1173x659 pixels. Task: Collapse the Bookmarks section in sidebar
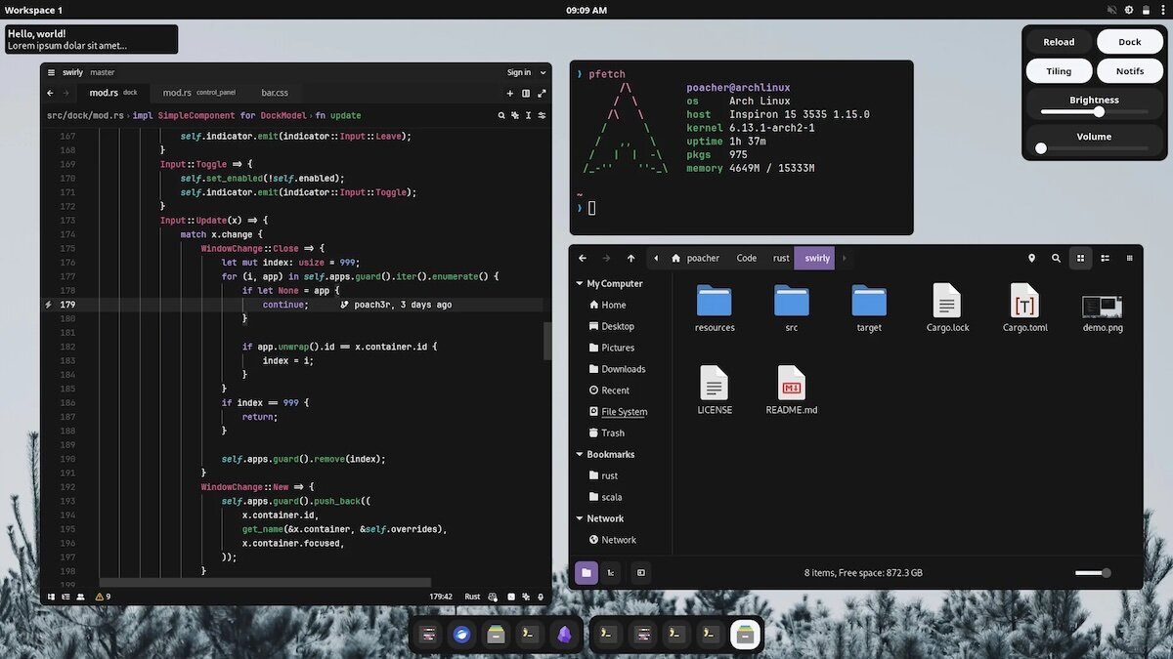click(579, 455)
